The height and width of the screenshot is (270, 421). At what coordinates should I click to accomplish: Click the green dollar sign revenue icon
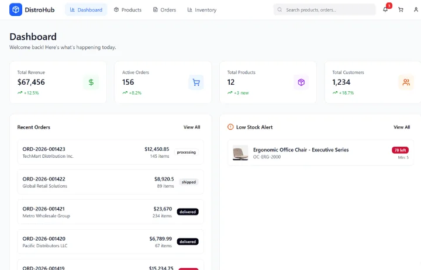[x=91, y=82]
